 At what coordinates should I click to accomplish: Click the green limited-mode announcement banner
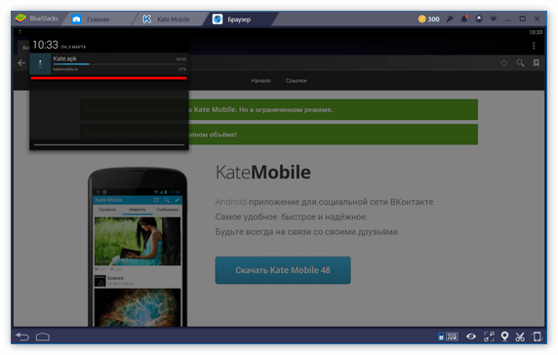(x=279, y=109)
